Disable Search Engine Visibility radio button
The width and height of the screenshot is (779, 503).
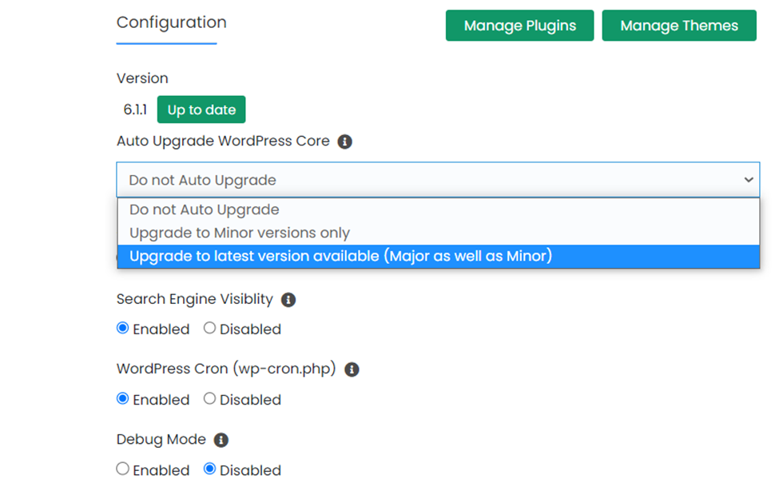point(209,328)
